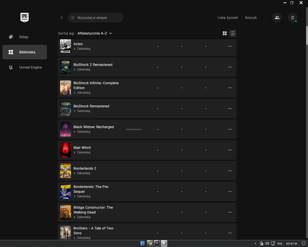Install BioShock 2 Remastered via Zainstaluj

point(82,69)
